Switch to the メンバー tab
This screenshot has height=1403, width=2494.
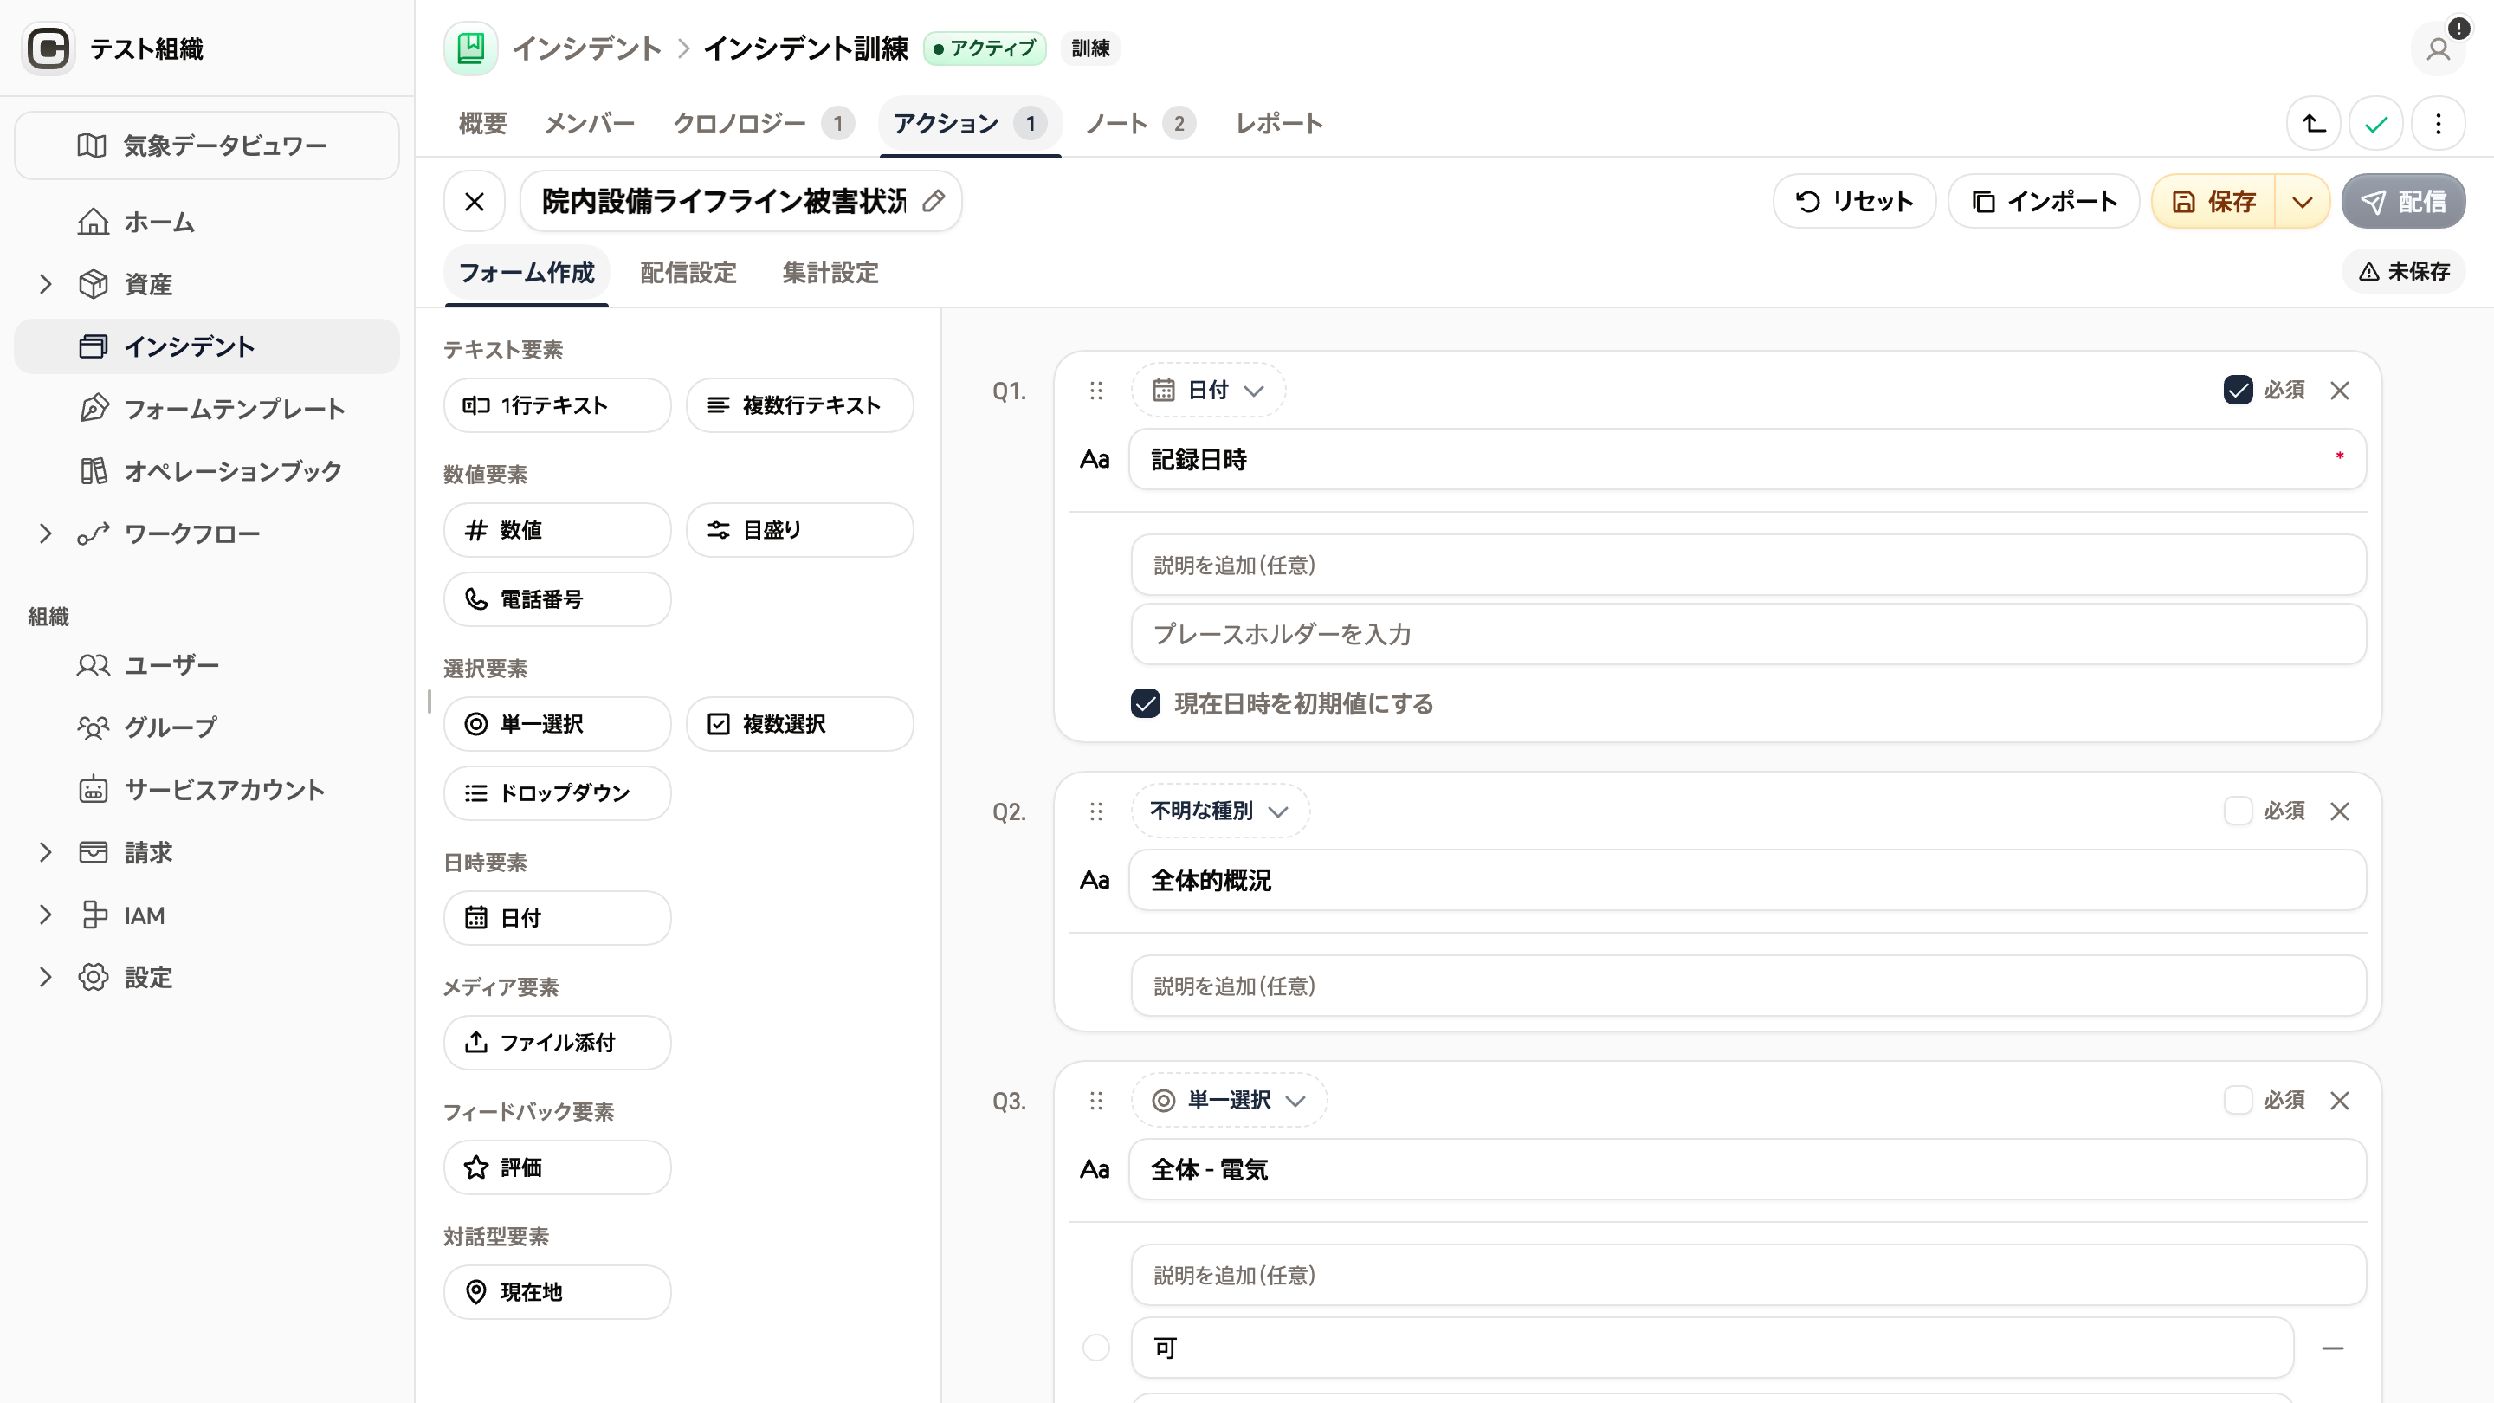[x=590, y=124]
